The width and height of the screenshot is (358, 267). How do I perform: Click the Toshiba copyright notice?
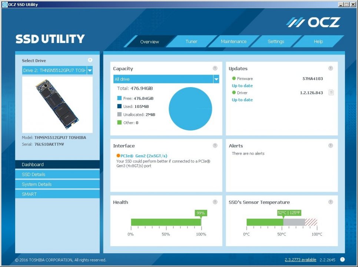click(60, 260)
